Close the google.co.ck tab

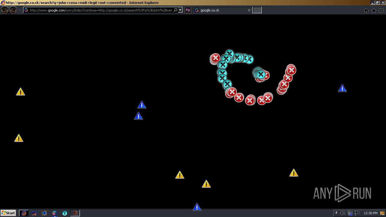[249, 10]
